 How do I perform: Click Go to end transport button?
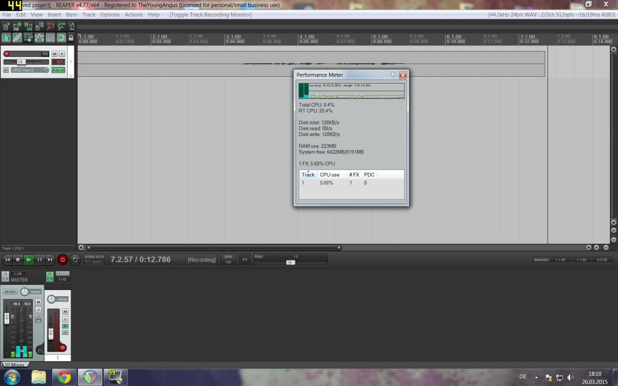click(50, 260)
